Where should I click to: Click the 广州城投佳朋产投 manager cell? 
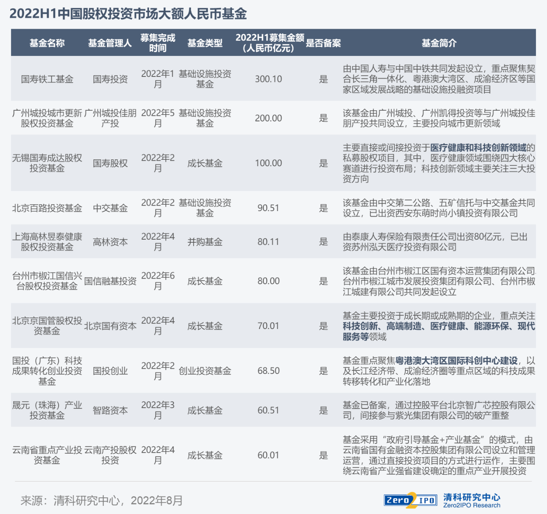coord(110,118)
